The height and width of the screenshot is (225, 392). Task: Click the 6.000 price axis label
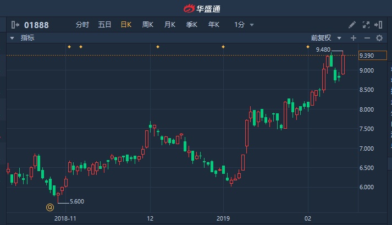pos(367,187)
